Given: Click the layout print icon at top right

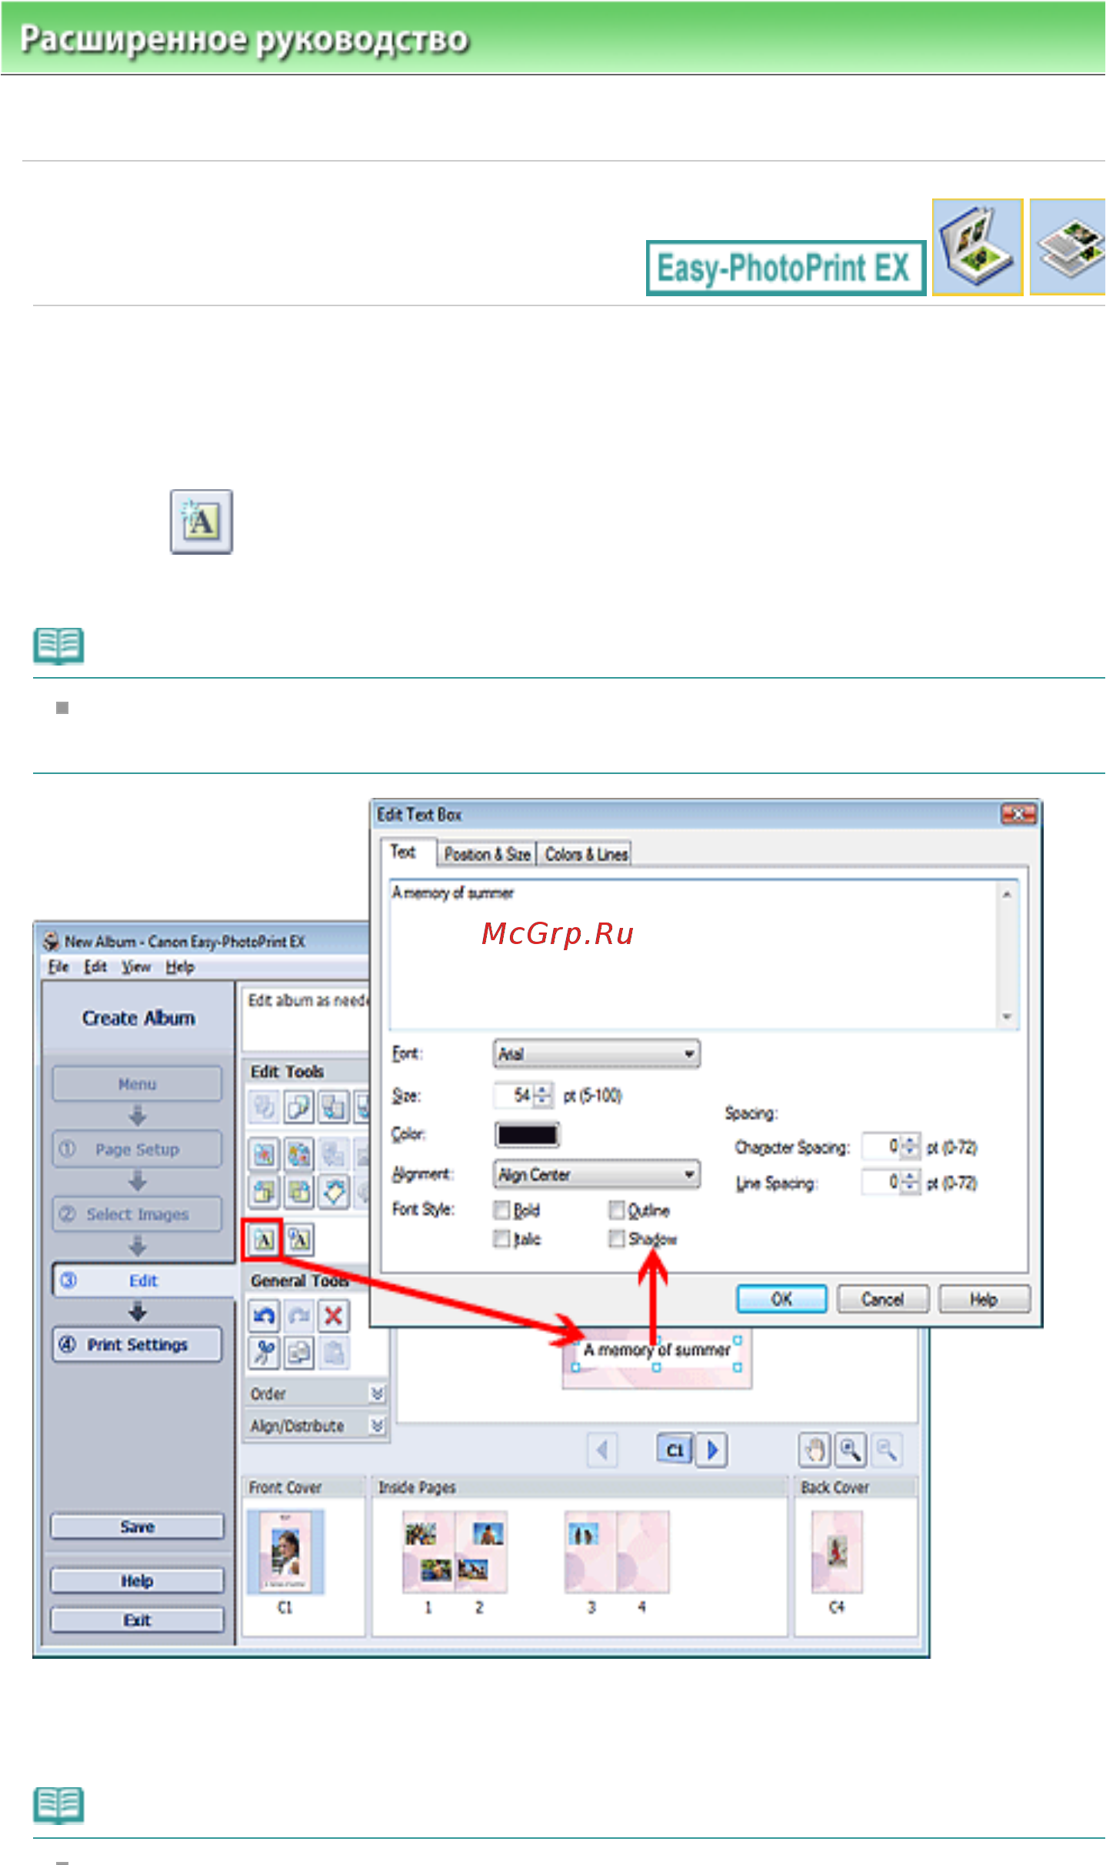Looking at the screenshot, I should pyautogui.click(x=1068, y=247).
